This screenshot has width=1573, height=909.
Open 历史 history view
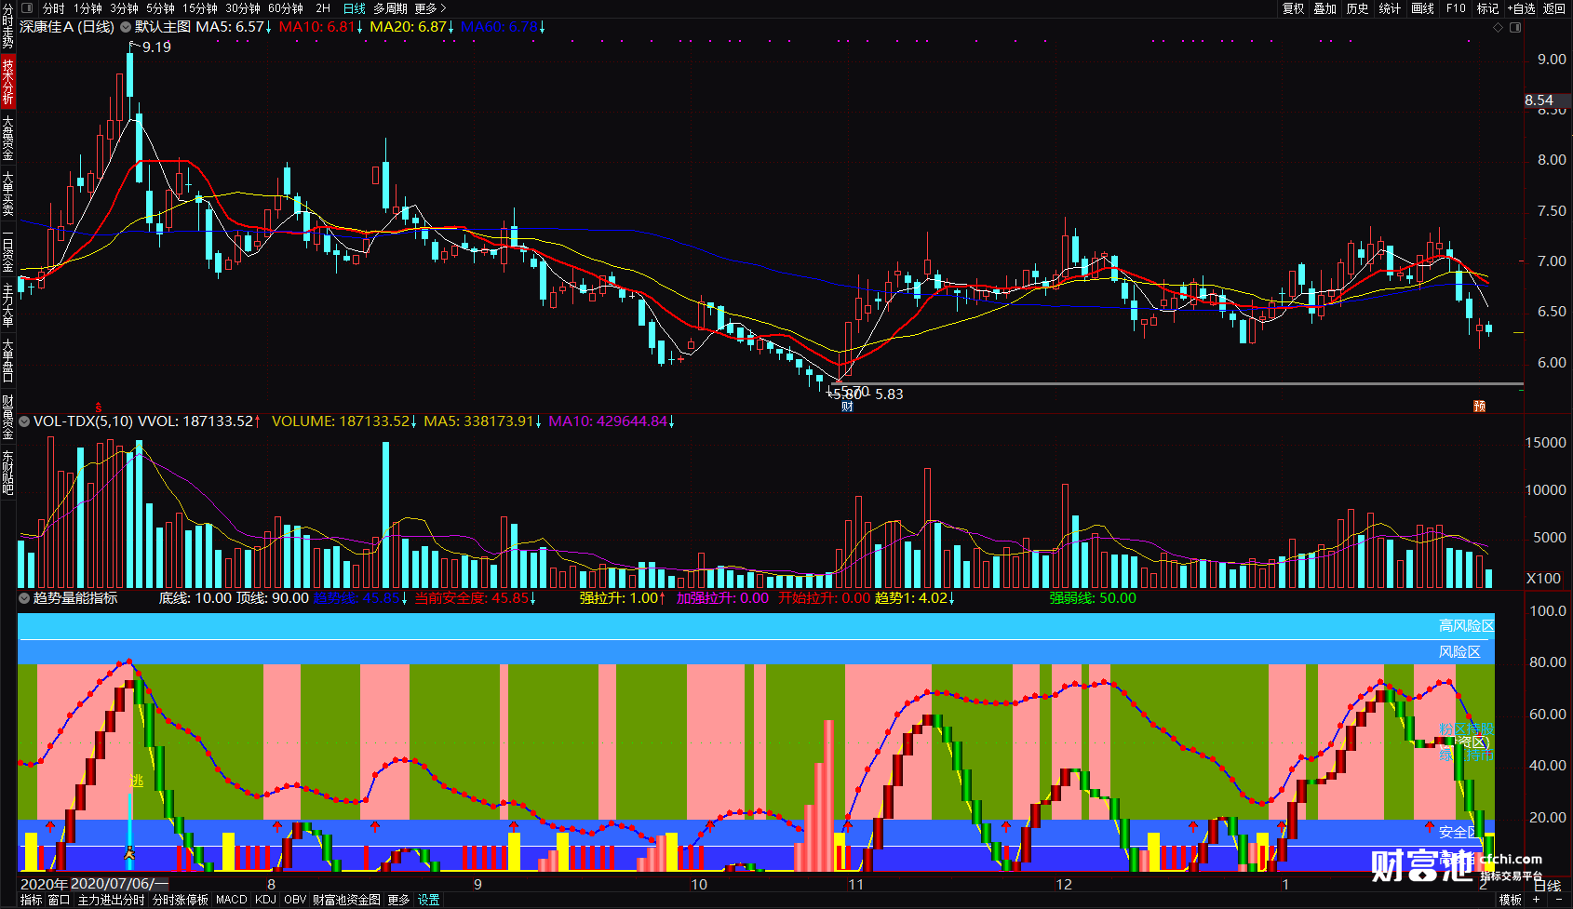pyautogui.click(x=1358, y=8)
